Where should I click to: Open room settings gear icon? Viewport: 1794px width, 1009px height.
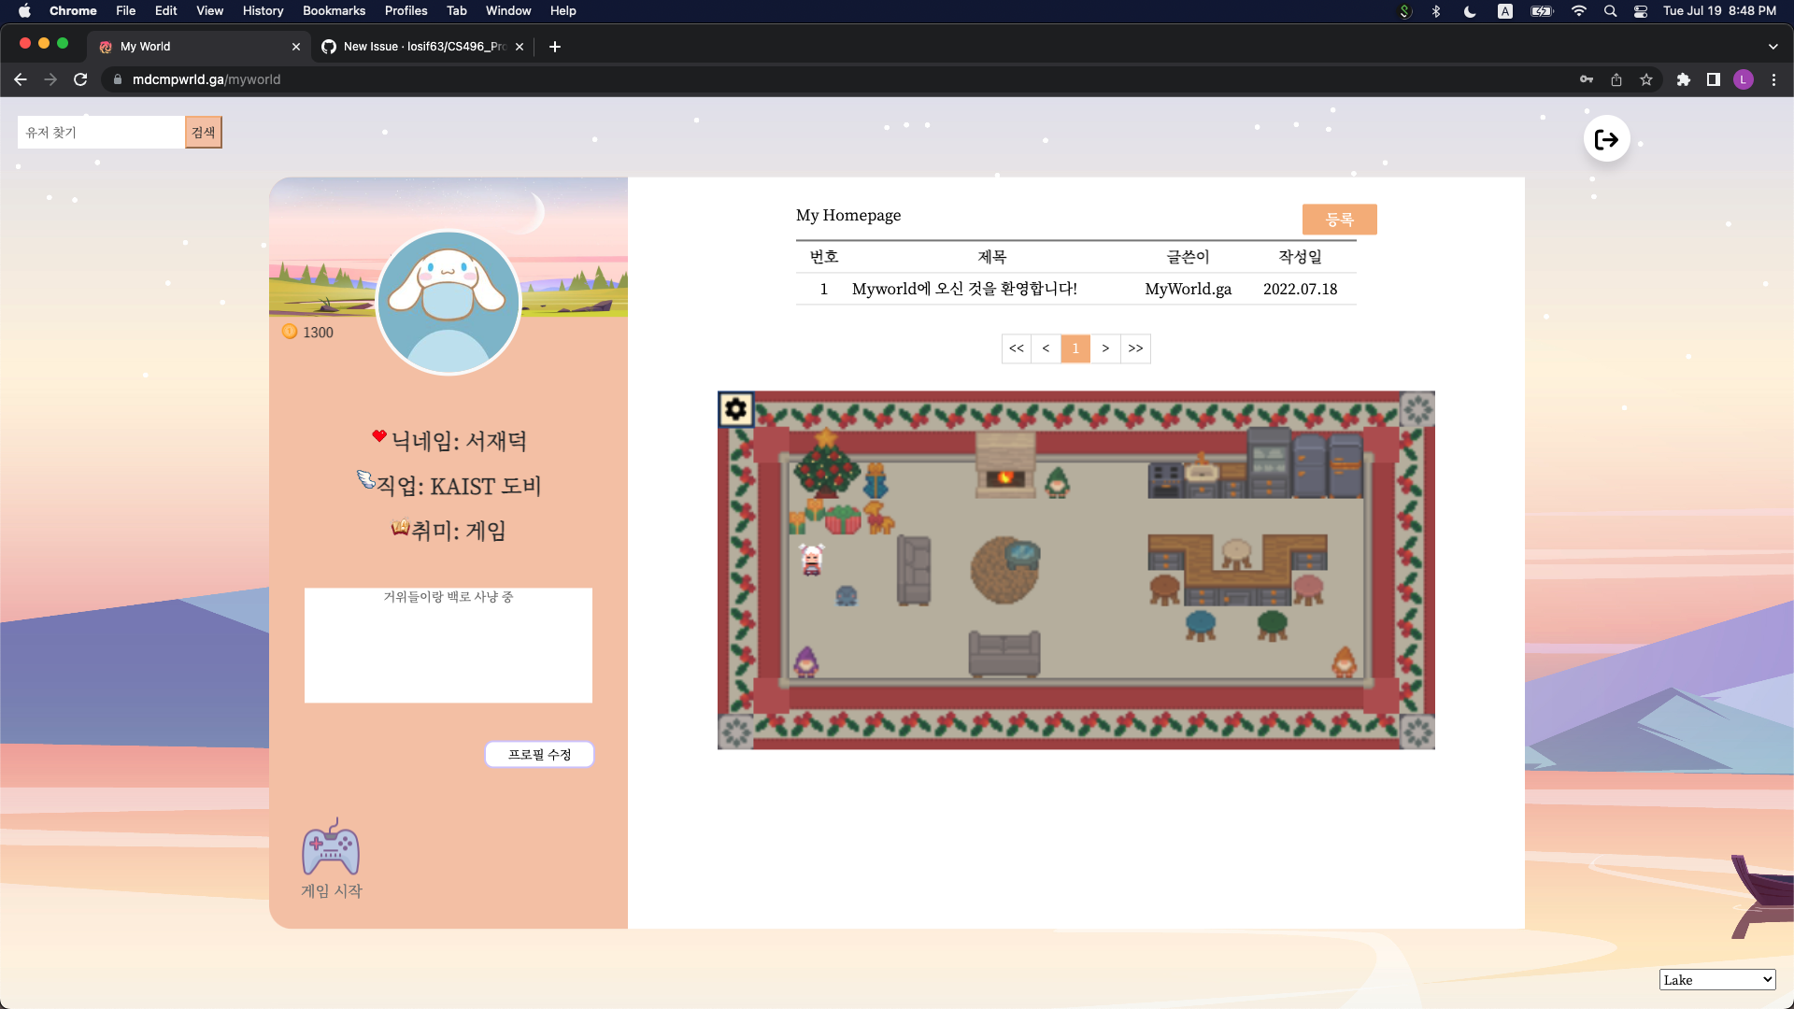coord(736,409)
